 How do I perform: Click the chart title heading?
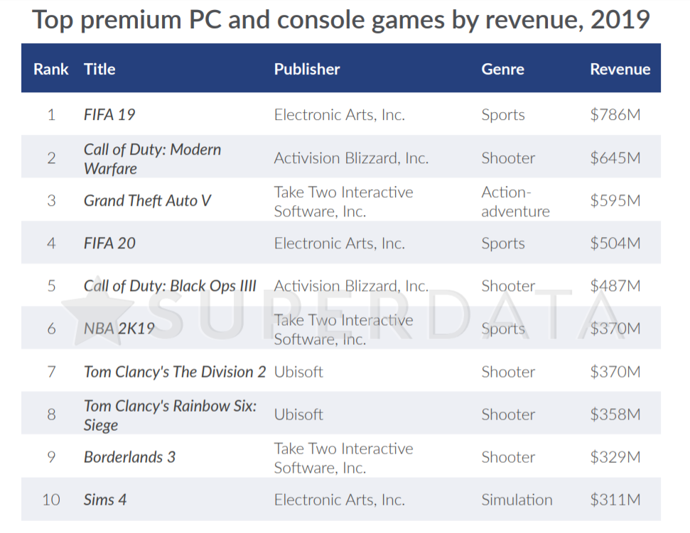point(341,19)
